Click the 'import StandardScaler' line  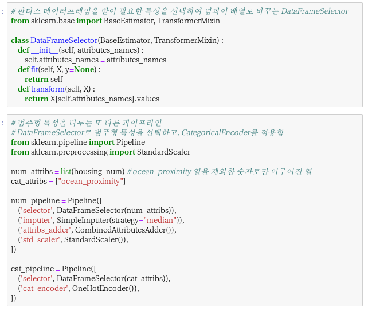(101, 152)
